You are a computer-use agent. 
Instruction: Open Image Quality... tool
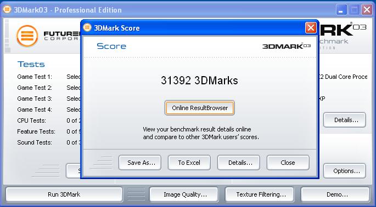tap(184, 194)
